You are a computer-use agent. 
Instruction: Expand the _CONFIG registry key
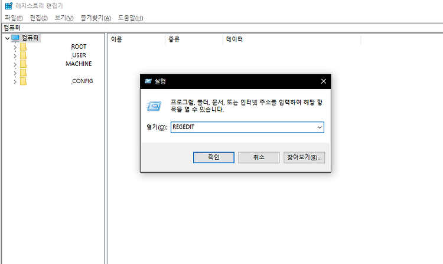15,82
